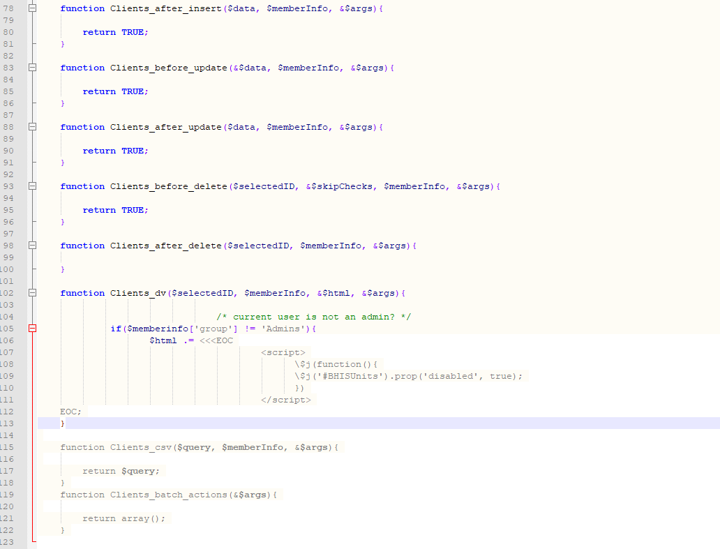Image resolution: width=720 pixels, height=549 pixels.
Task: Click the 'return array();' statement
Action: click(124, 519)
